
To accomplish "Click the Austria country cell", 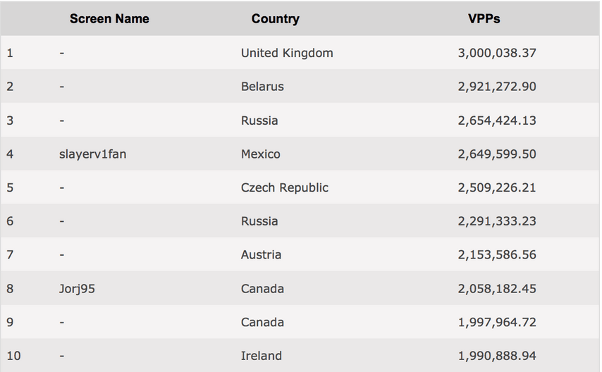I will click(x=261, y=255).
